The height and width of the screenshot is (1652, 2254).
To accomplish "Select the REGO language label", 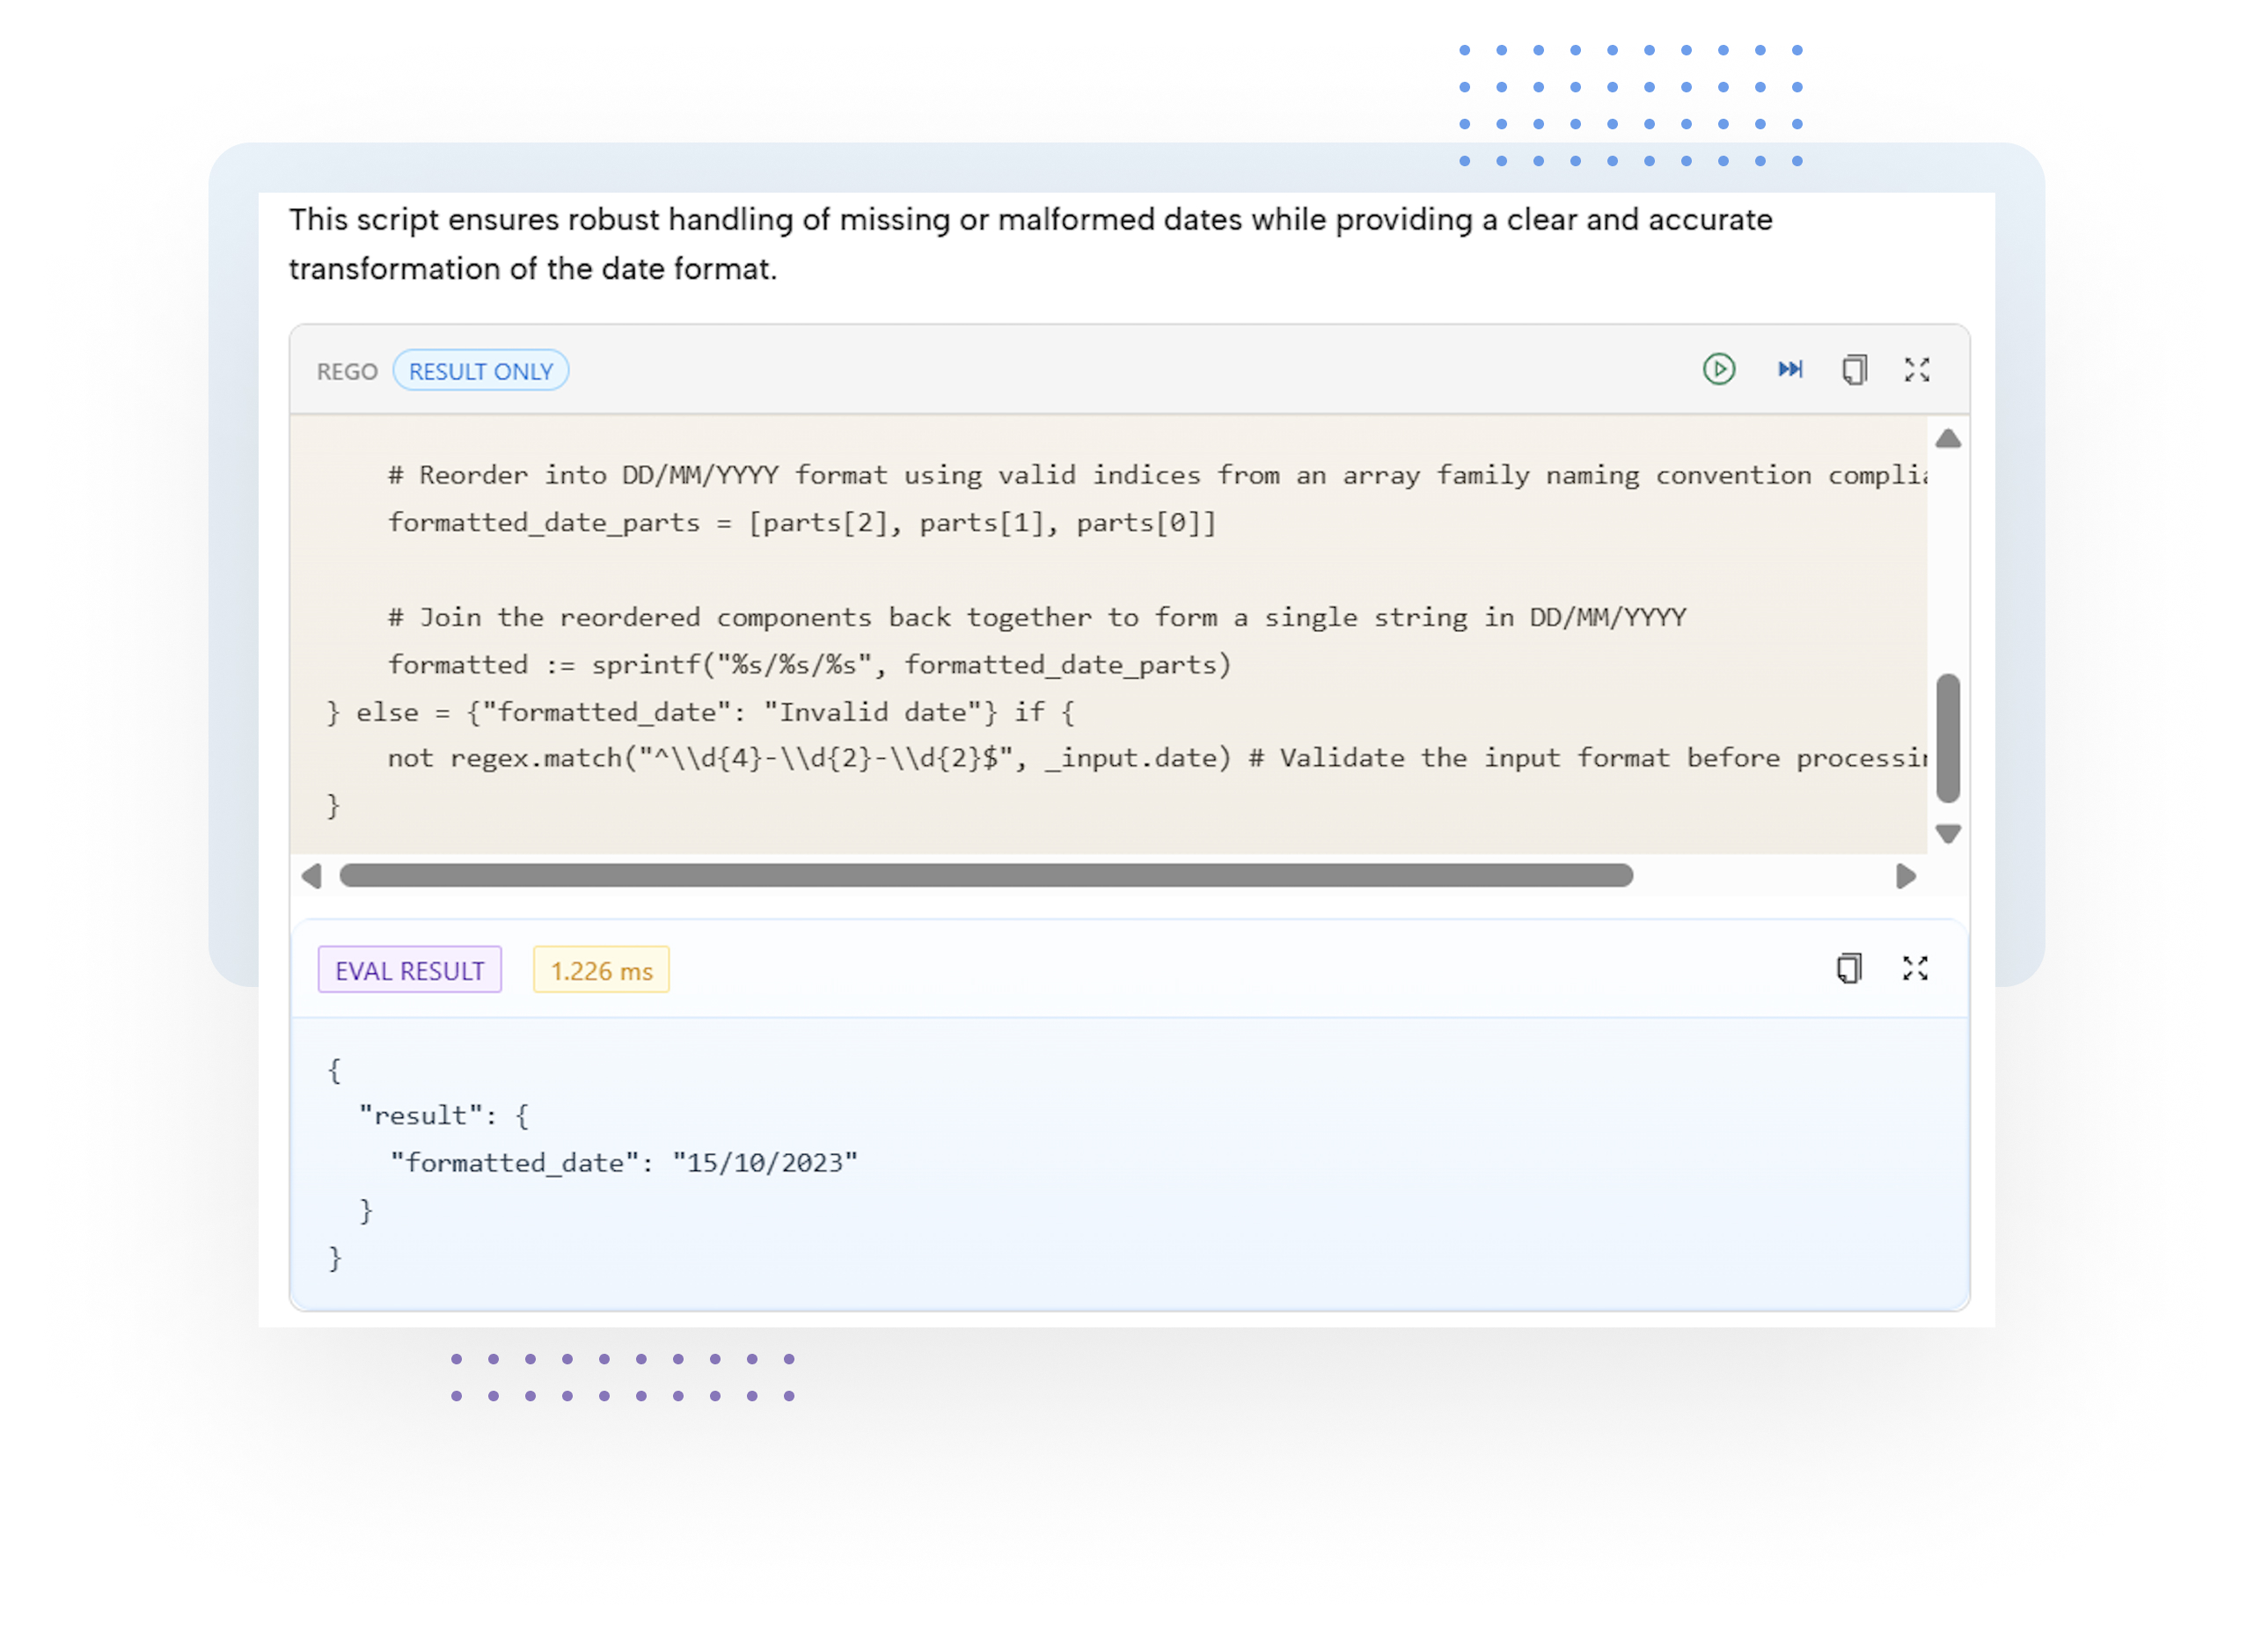I will click(347, 370).
